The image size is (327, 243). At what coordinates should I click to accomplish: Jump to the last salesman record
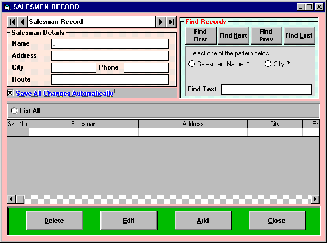(171, 22)
